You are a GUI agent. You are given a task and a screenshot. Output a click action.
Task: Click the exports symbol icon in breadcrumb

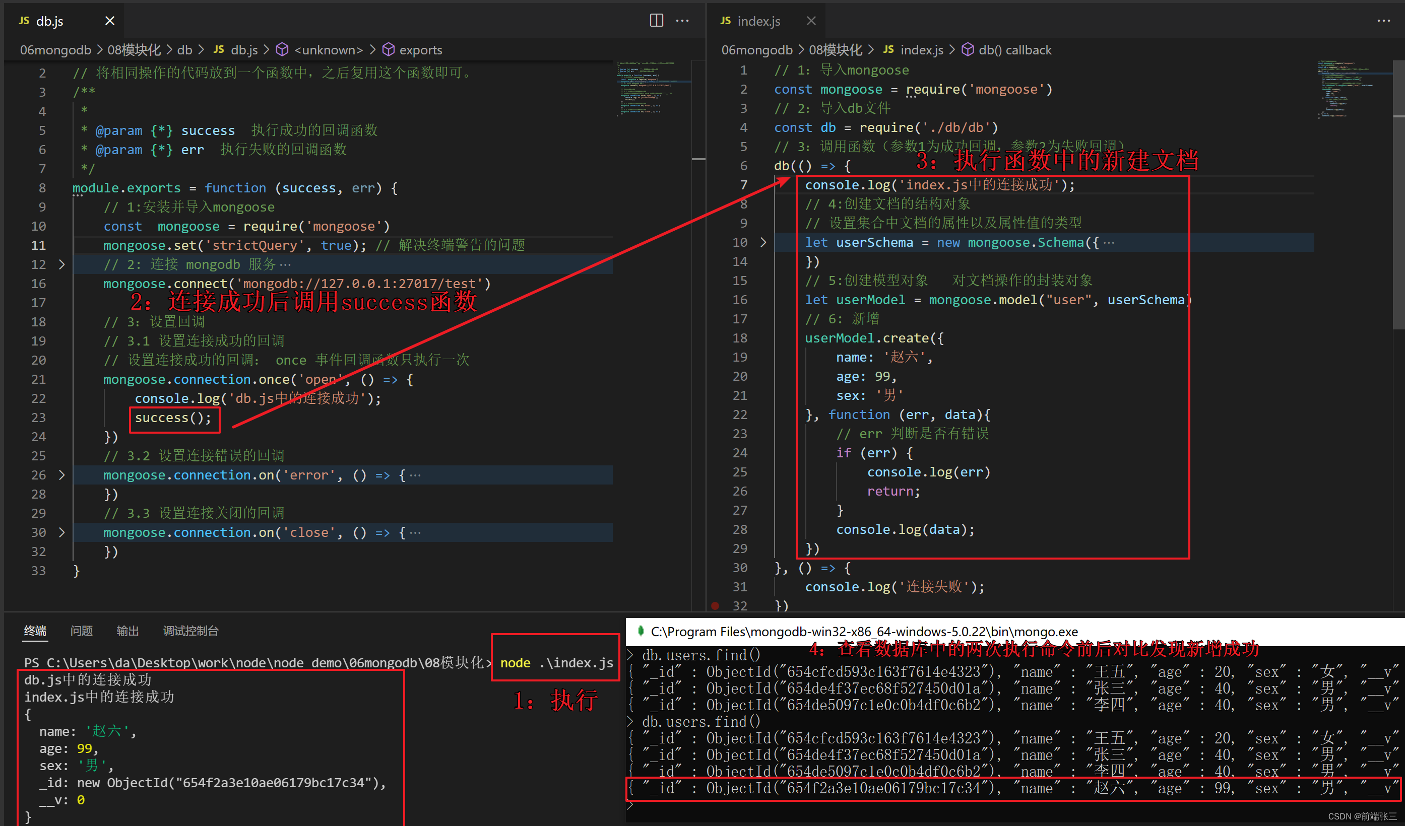coord(389,49)
